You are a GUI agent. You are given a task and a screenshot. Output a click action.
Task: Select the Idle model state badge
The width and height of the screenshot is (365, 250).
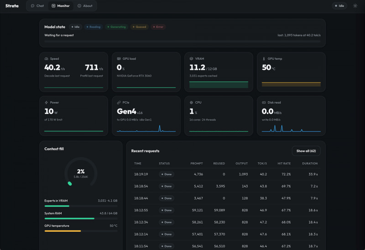click(x=75, y=27)
